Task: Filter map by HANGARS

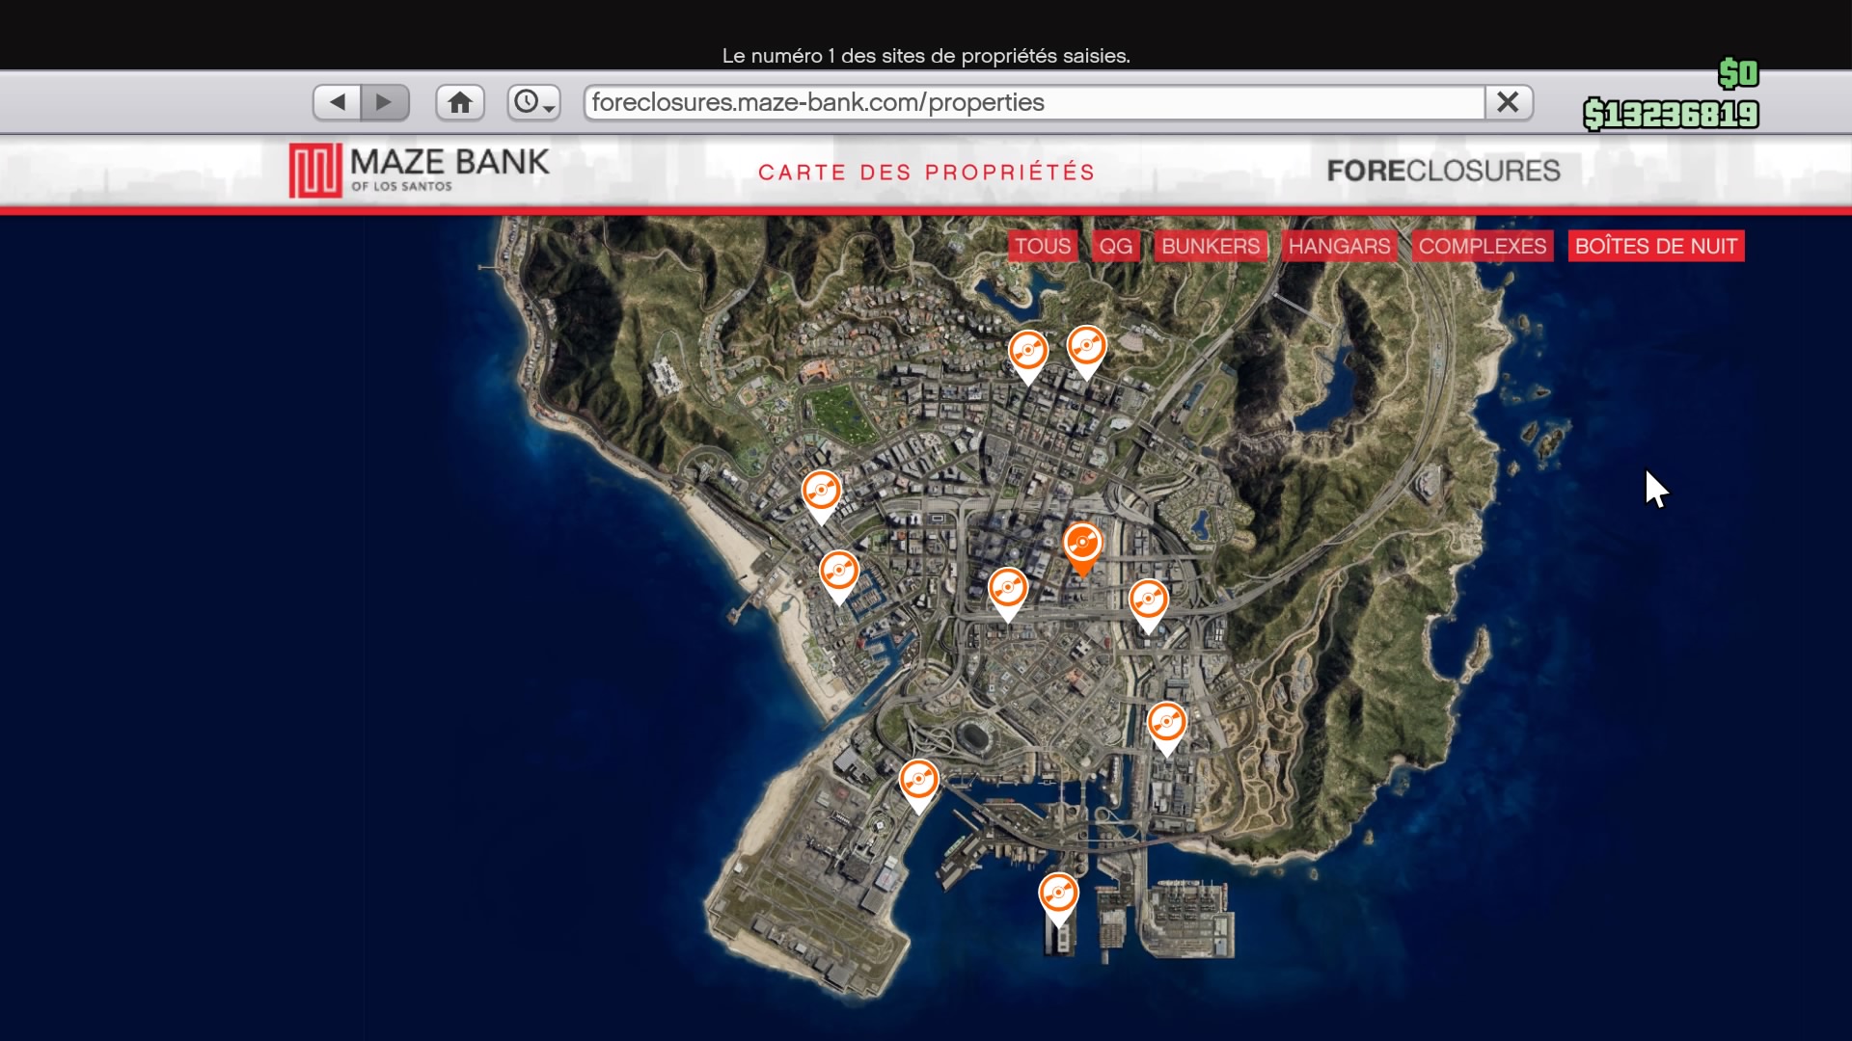Action: tap(1339, 246)
